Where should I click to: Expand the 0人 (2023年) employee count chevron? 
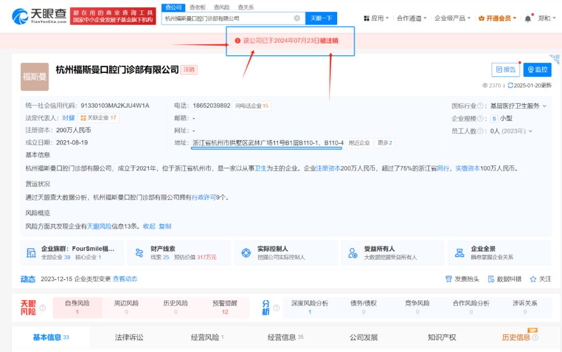point(530,131)
